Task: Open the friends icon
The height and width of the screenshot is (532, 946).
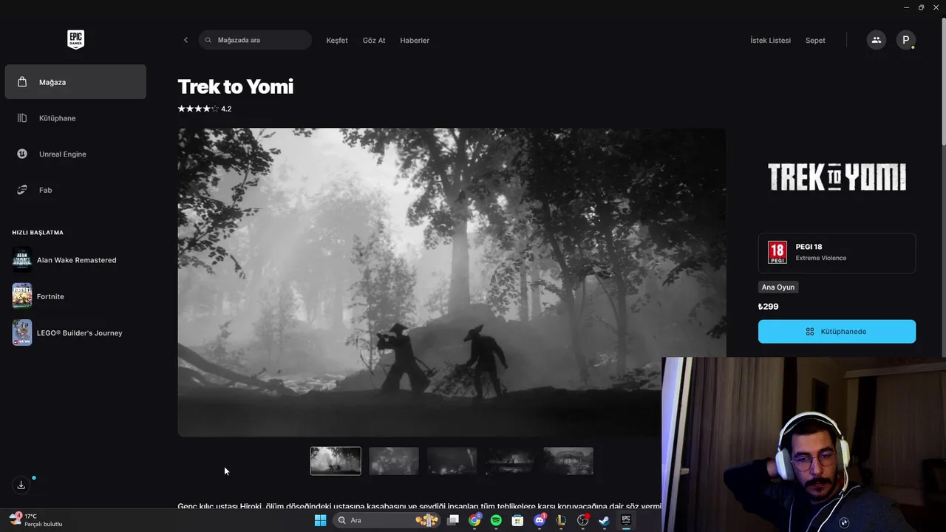Action: [877, 40]
